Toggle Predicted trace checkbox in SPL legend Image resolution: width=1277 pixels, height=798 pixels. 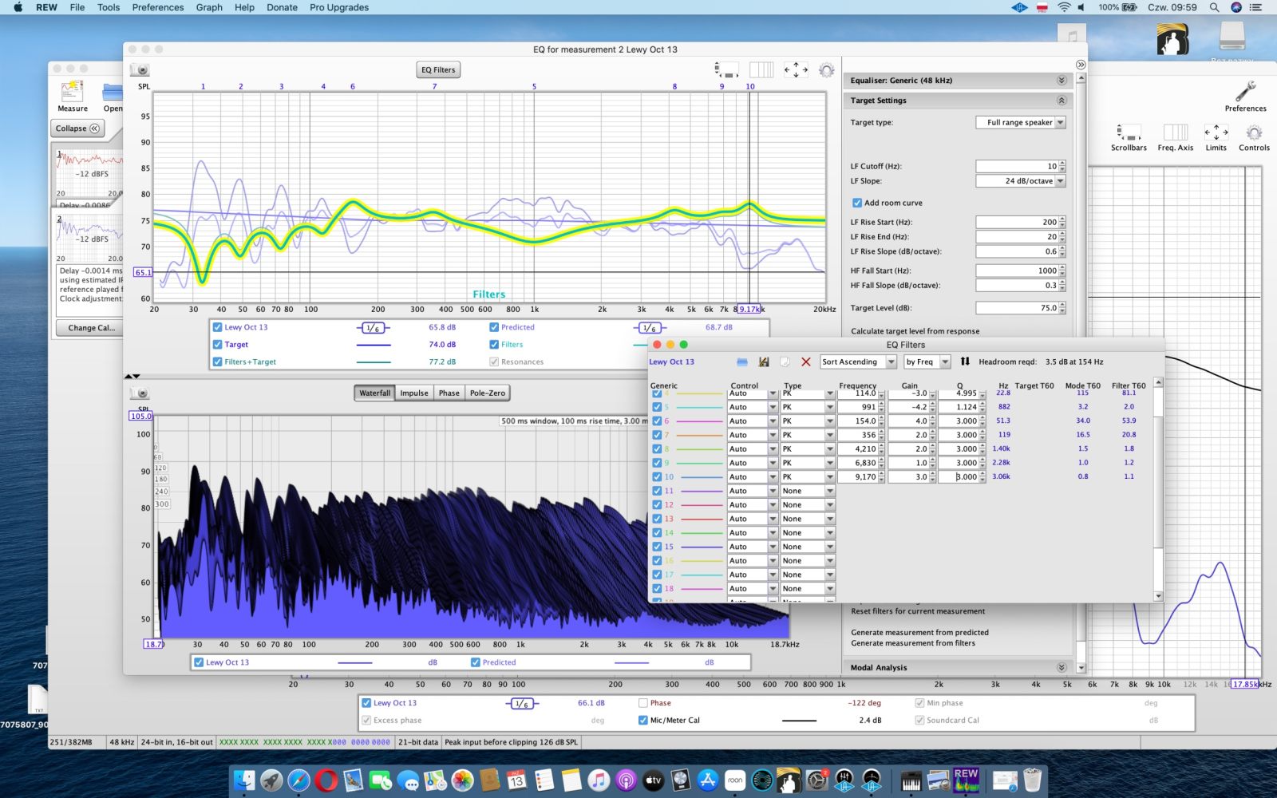point(494,327)
